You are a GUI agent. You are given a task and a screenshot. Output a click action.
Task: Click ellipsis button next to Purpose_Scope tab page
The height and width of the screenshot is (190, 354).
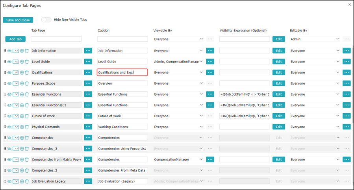[x=88, y=83]
